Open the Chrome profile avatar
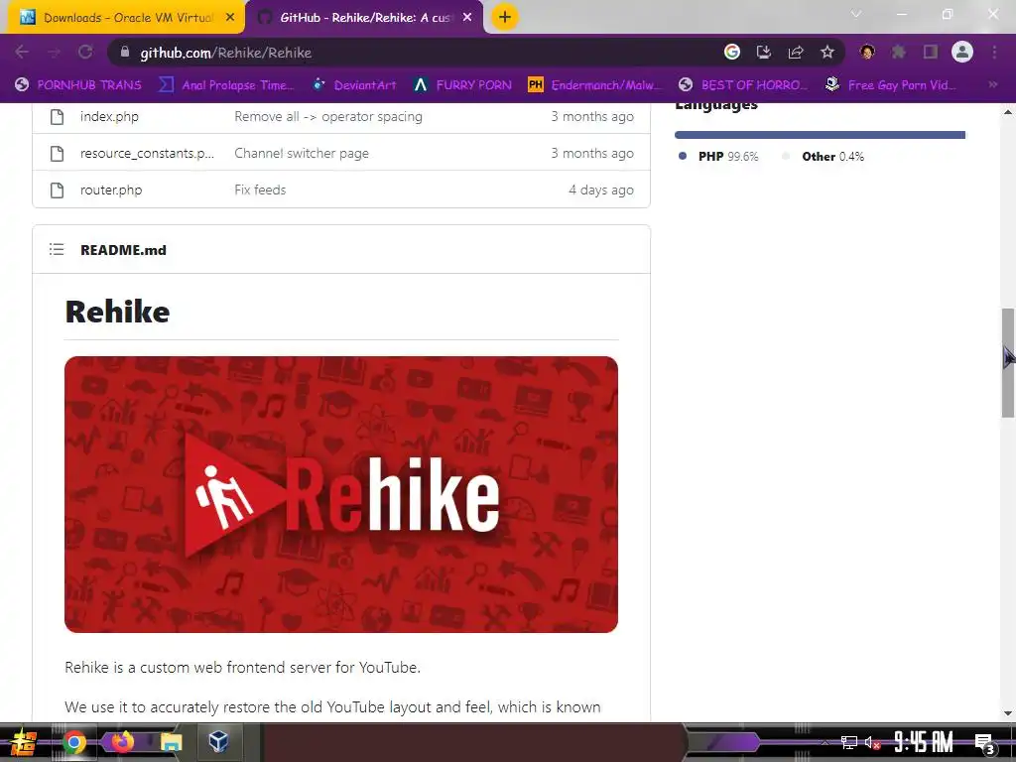Viewport: 1016px width, 762px height. pyautogui.click(x=962, y=52)
